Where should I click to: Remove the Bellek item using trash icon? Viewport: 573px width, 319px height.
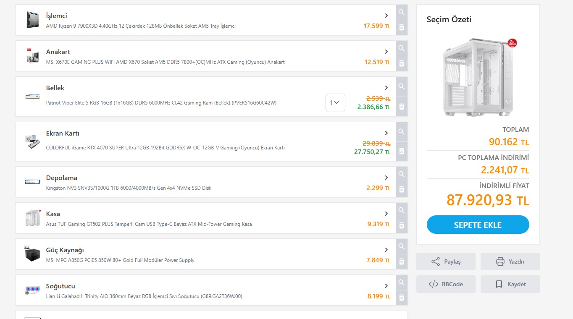click(402, 107)
